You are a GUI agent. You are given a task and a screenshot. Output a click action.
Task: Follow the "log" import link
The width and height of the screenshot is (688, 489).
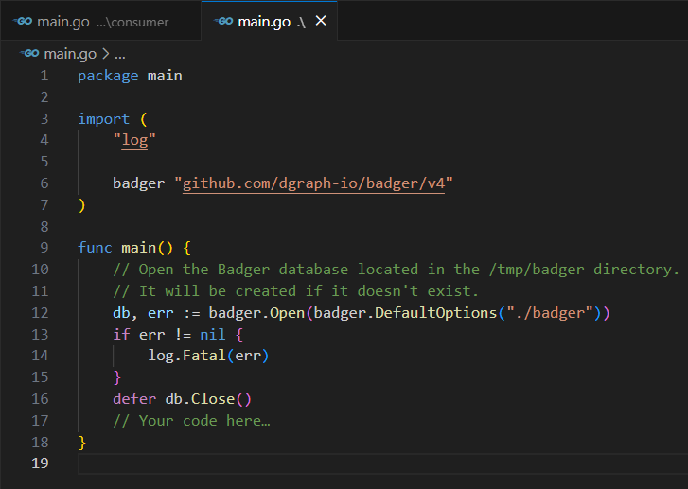pos(134,141)
